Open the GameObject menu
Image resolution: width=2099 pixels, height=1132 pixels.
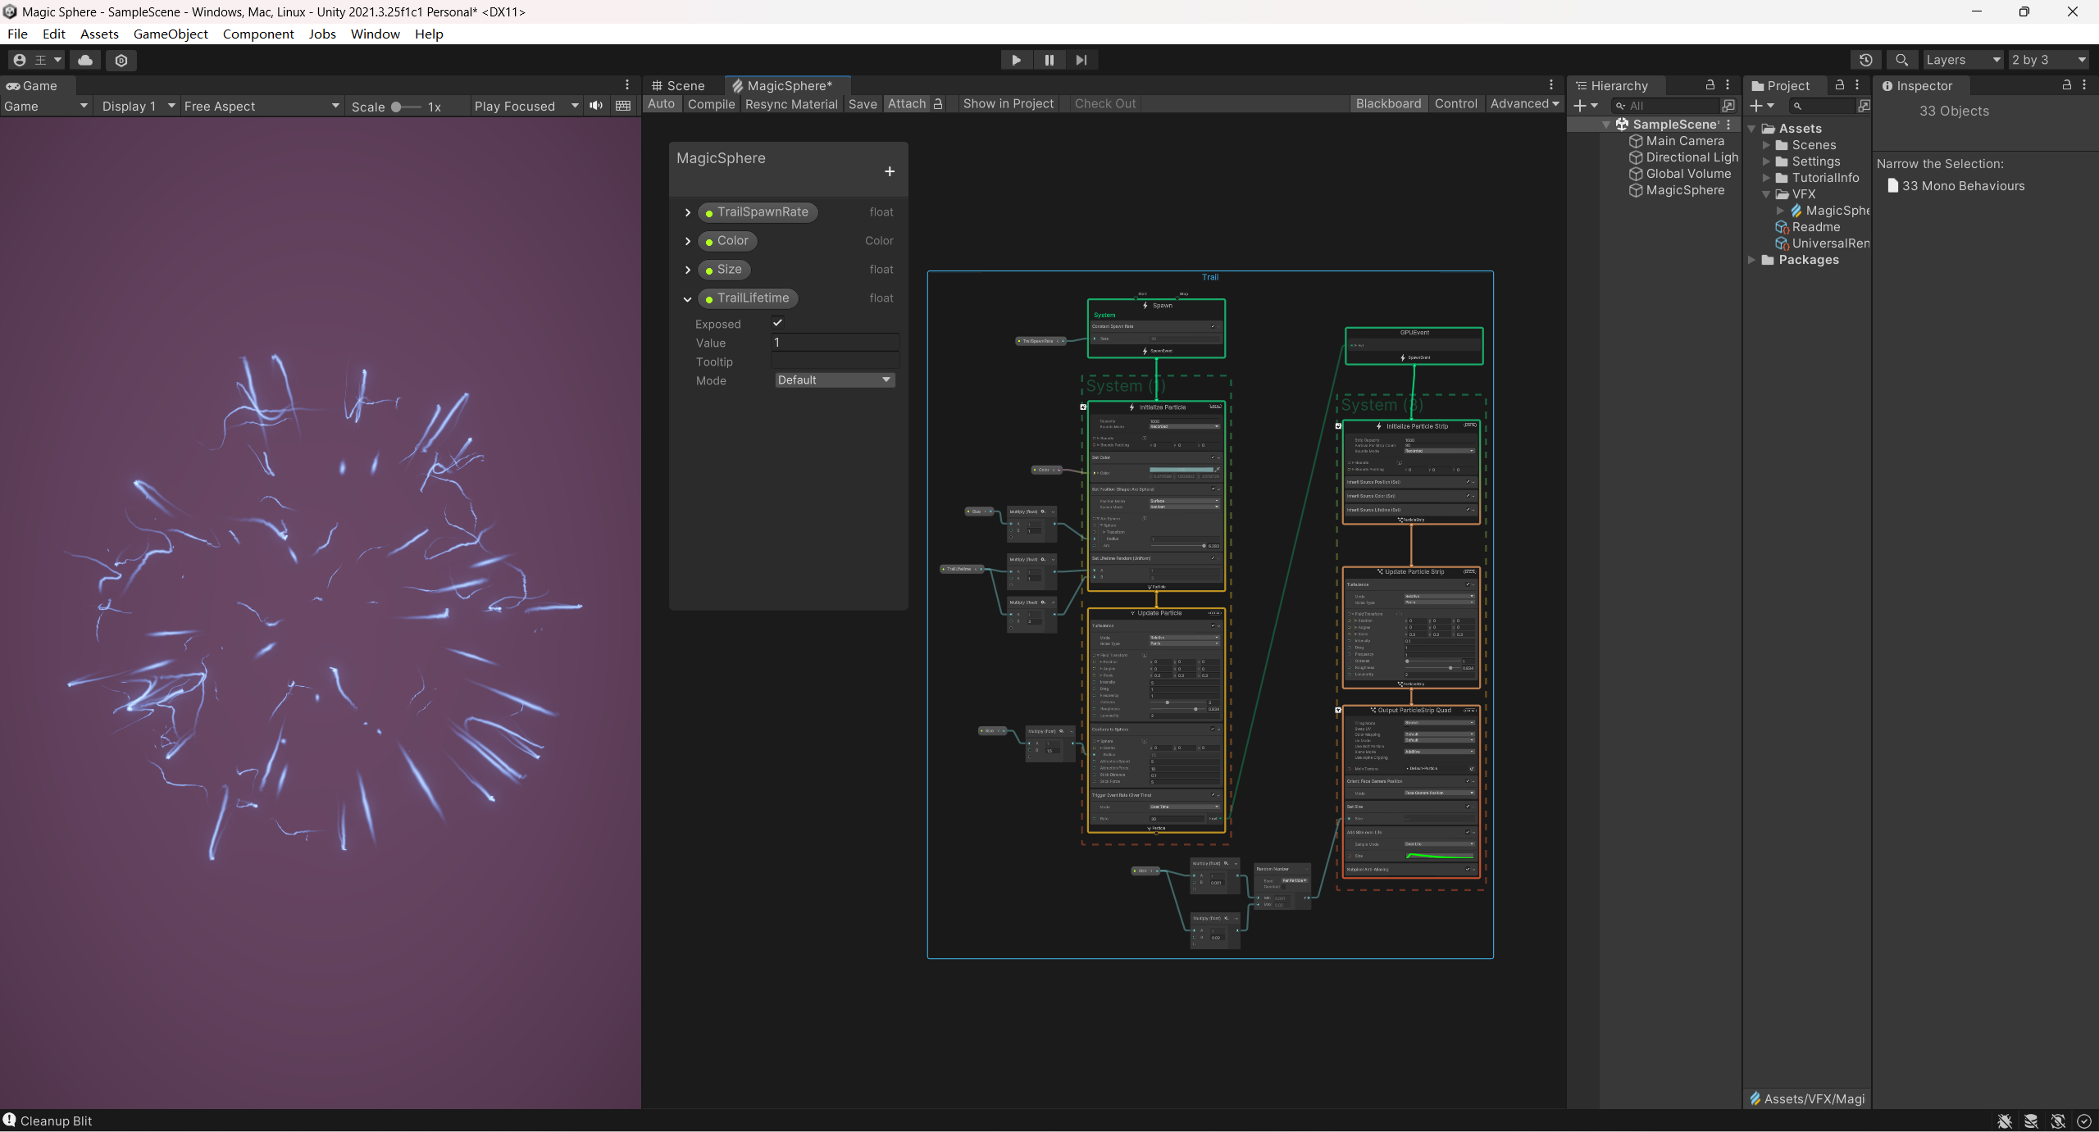tap(171, 34)
